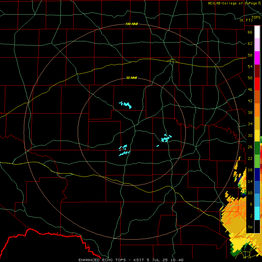The height and width of the screenshot is (262, 262).
Task: Select the light pink 62 kft swatch
Action: 257,45
